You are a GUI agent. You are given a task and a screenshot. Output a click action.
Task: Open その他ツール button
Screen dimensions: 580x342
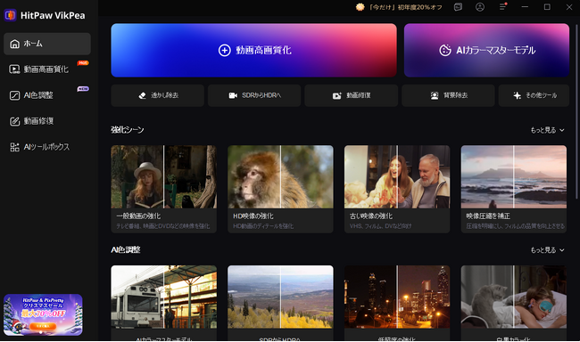(534, 95)
